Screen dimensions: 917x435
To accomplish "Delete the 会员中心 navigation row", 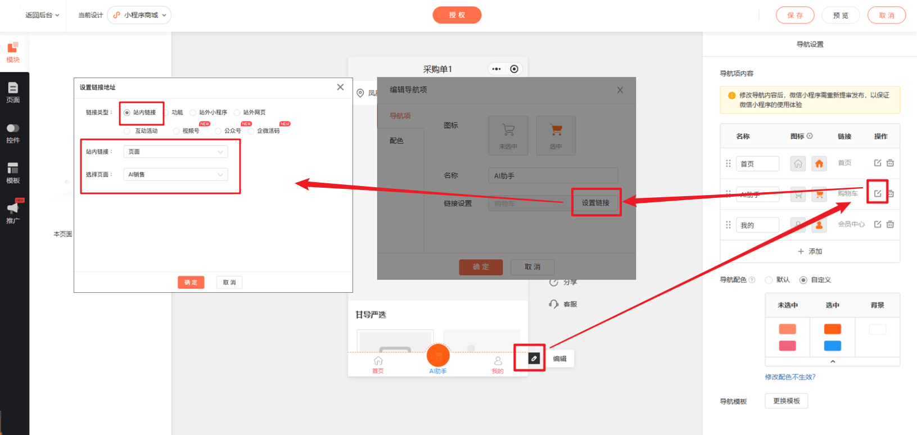I will (x=890, y=224).
